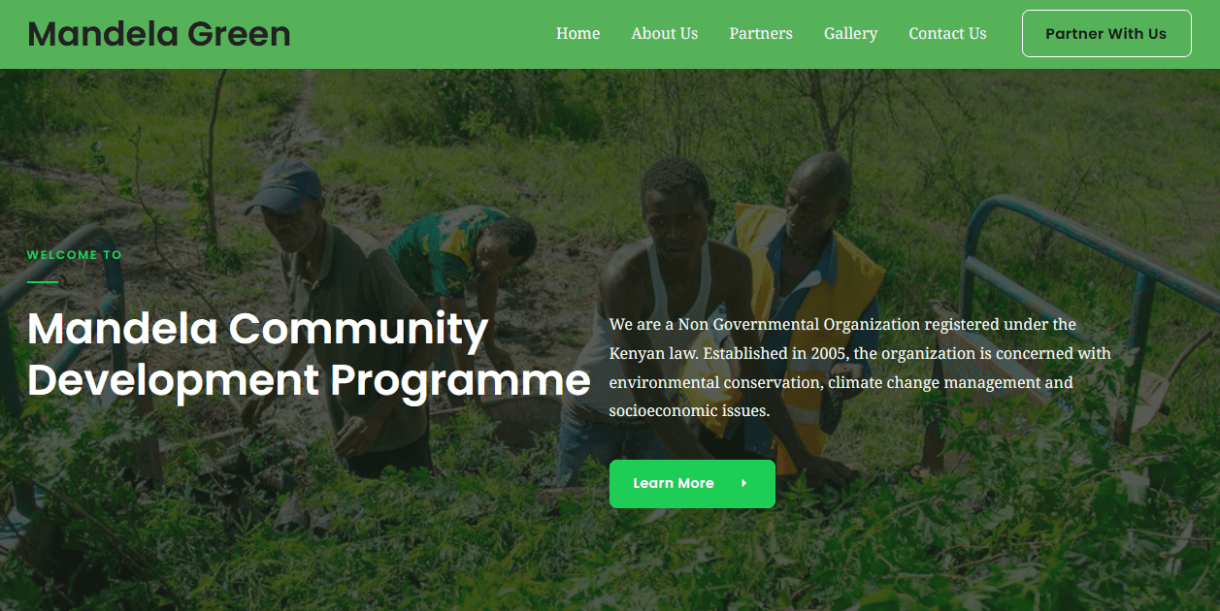Open the Partners nav link

(x=761, y=33)
